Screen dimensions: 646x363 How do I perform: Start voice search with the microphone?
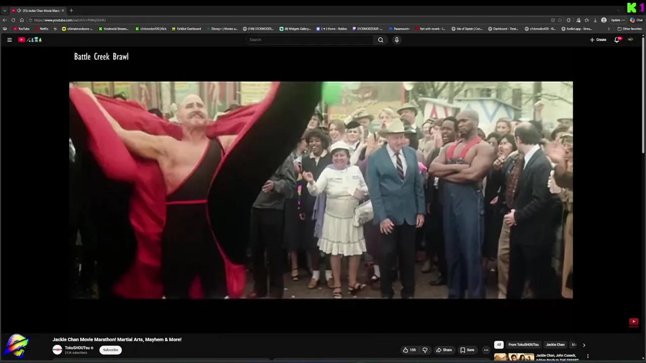click(397, 40)
